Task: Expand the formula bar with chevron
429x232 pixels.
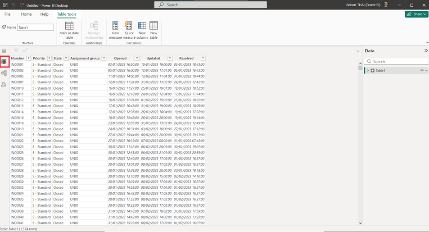Action: pos(358,51)
